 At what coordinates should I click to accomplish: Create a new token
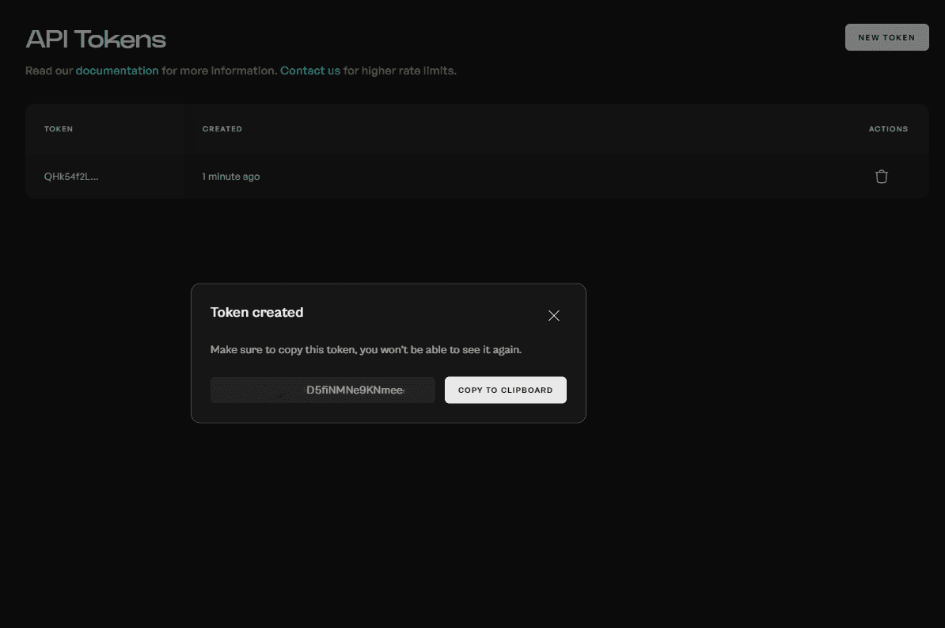pyautogui.click(x=886, y=37)
